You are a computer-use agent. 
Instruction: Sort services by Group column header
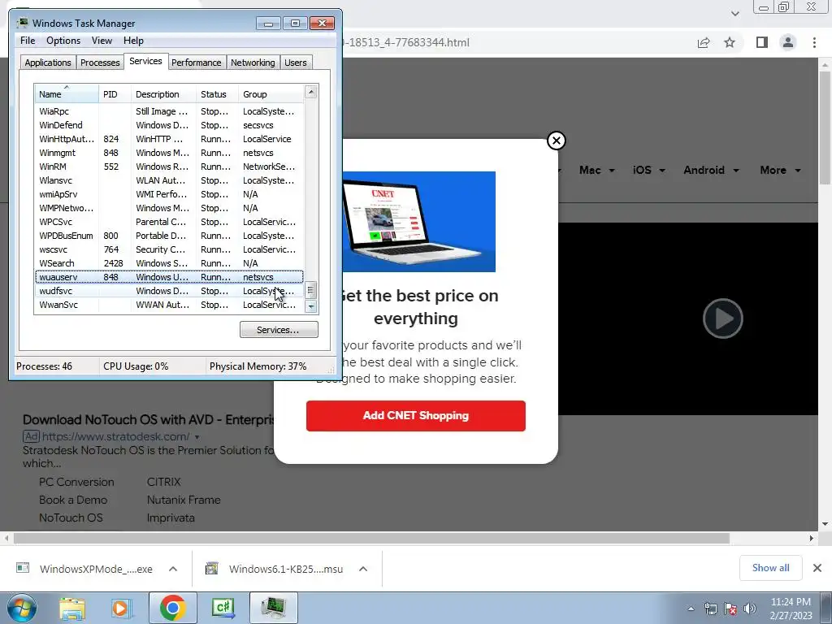271,94
